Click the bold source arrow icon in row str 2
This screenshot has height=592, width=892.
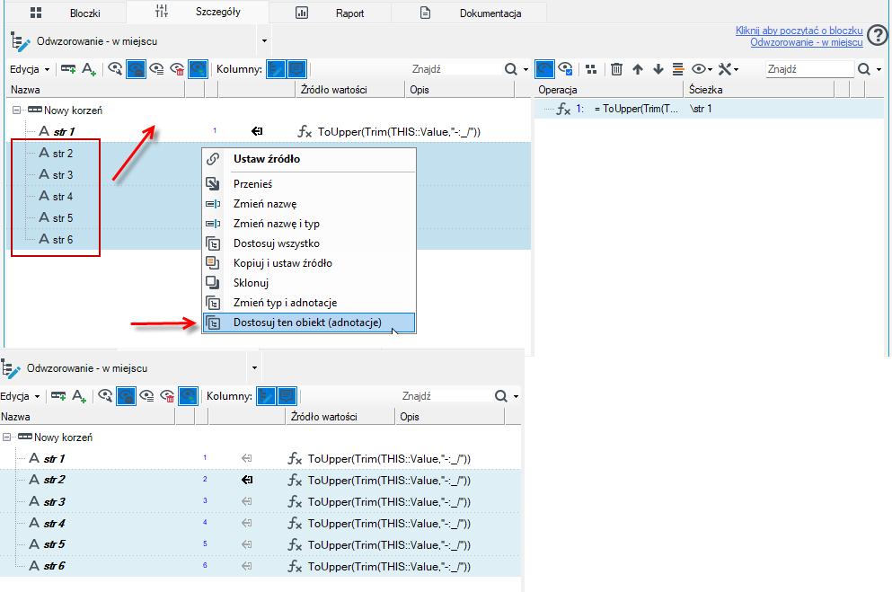(247, 480)
